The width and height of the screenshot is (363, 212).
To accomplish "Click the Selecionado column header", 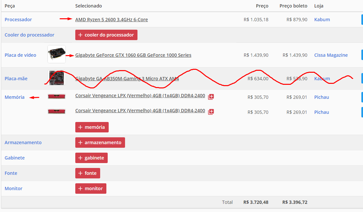I will point(88,6).
